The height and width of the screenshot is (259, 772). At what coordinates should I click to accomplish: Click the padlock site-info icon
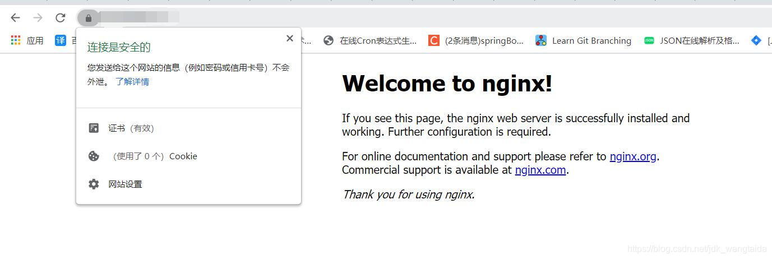[x=88, y=18]
